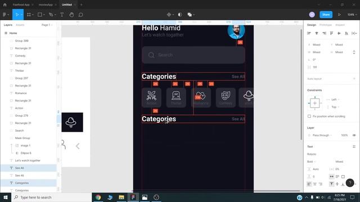Toggle Constrain proportions link icon
This screenshot has width=360, height=202.
tap(354, 52)
